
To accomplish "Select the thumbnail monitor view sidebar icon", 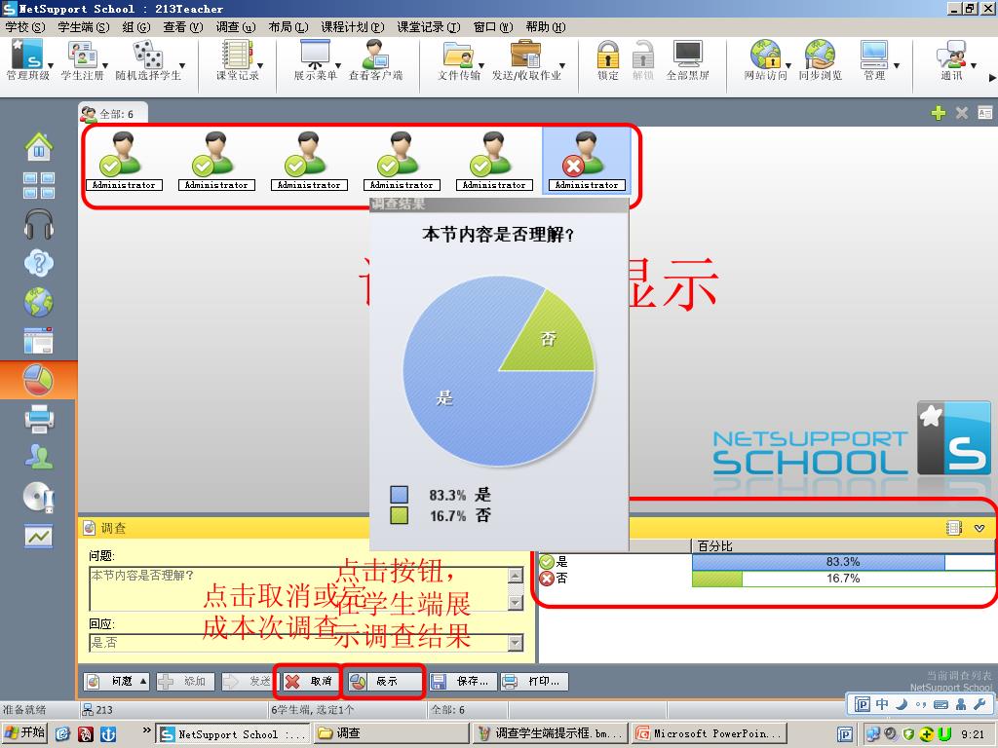I will point(39,185).
